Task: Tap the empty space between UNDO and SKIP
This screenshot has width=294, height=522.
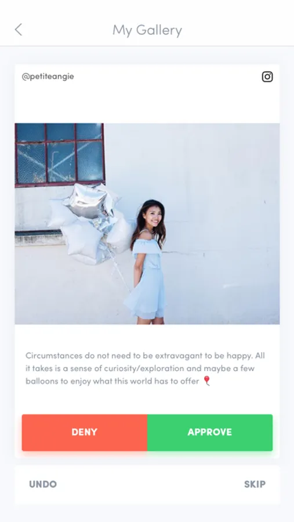Action: click(150, 484)
